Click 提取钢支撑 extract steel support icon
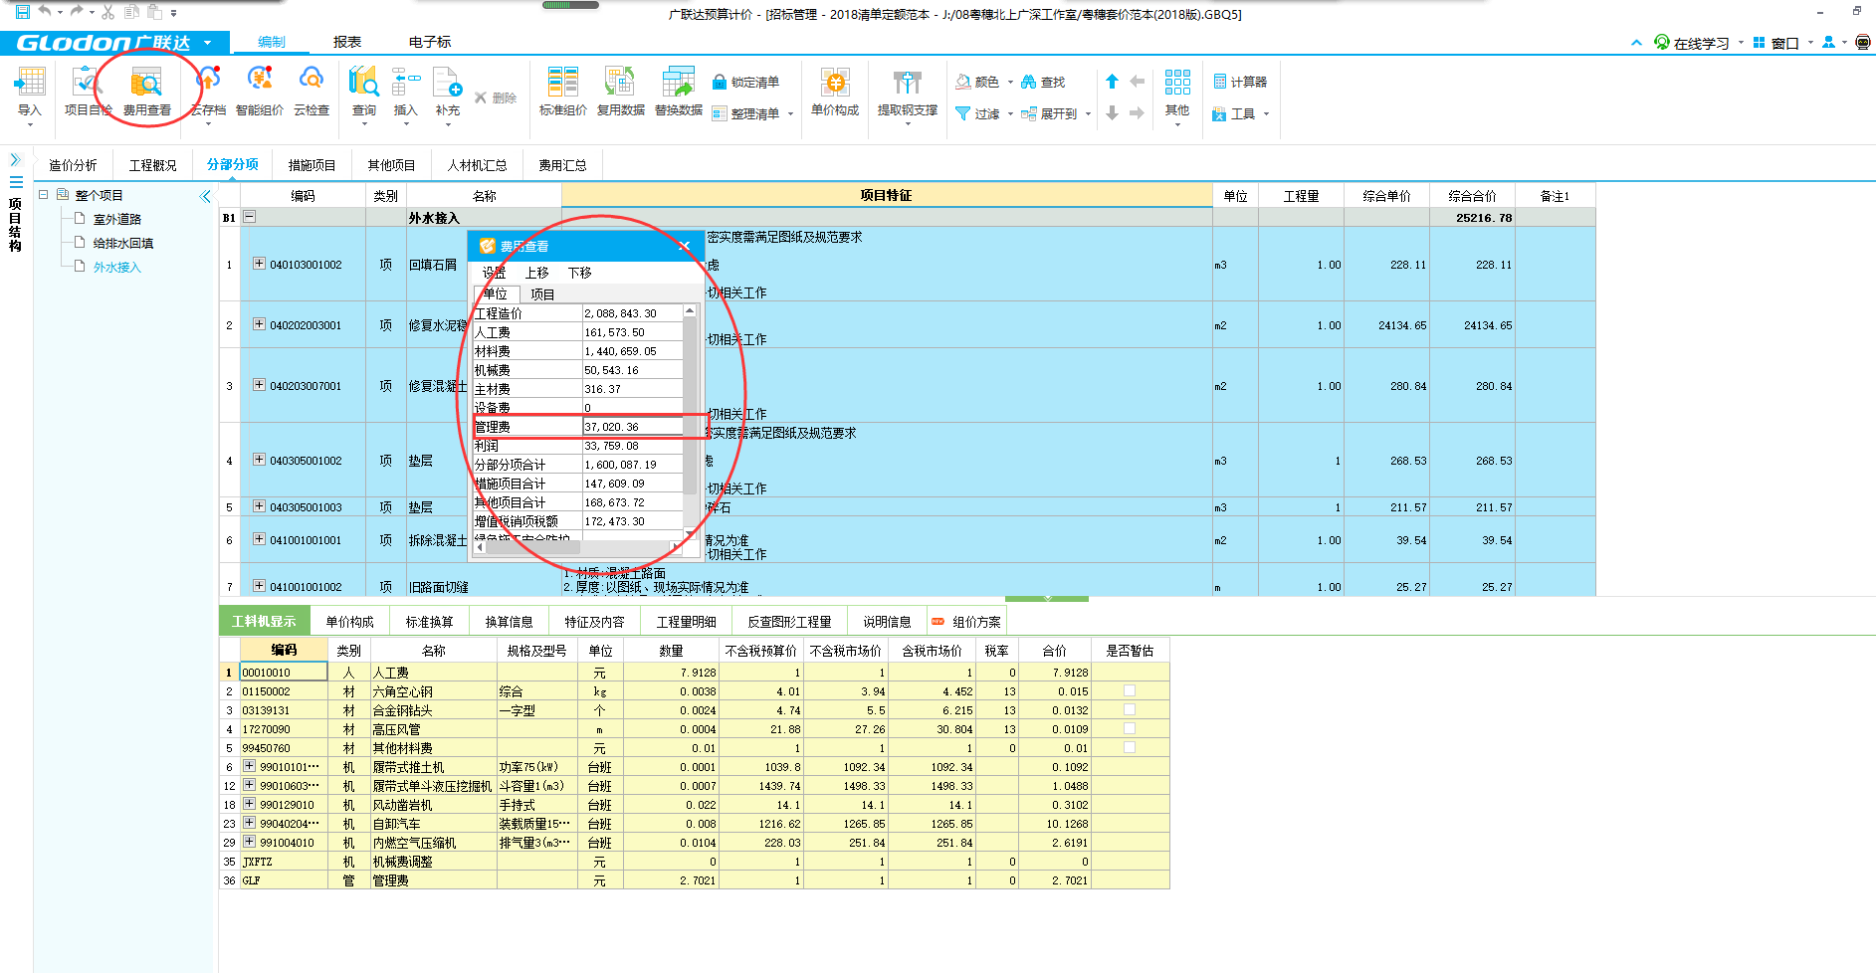 (907, 82)
